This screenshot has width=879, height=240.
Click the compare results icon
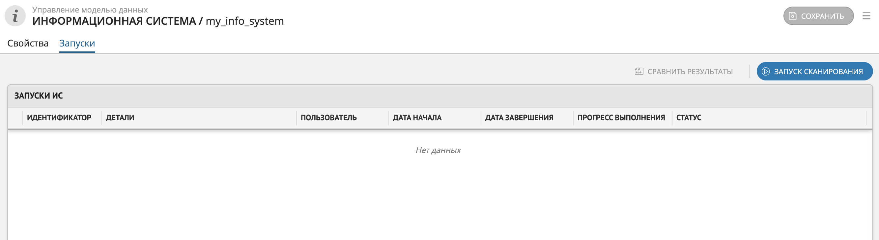pyautogui.click(x=639, y=71)
